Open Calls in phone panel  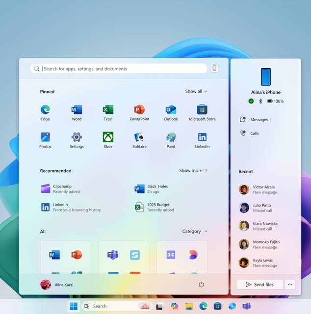[x=249, y=133]
